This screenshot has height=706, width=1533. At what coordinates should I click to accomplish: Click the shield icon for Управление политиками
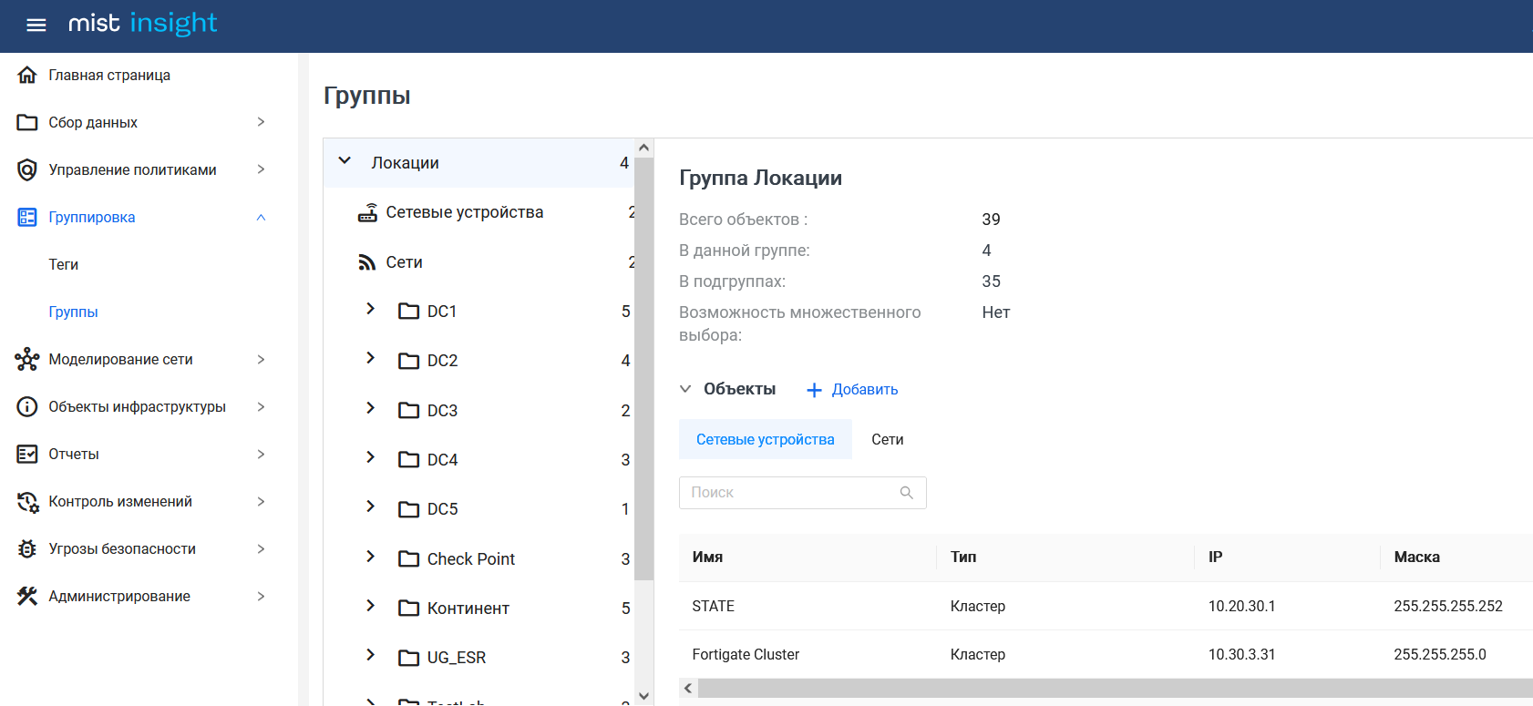coord(27,169)
